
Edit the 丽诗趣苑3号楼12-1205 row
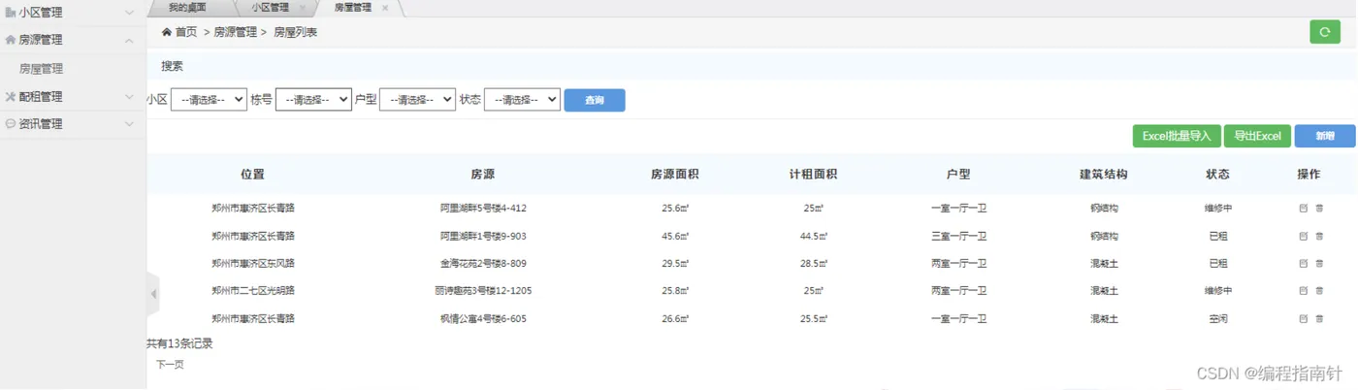point(1303,291)
